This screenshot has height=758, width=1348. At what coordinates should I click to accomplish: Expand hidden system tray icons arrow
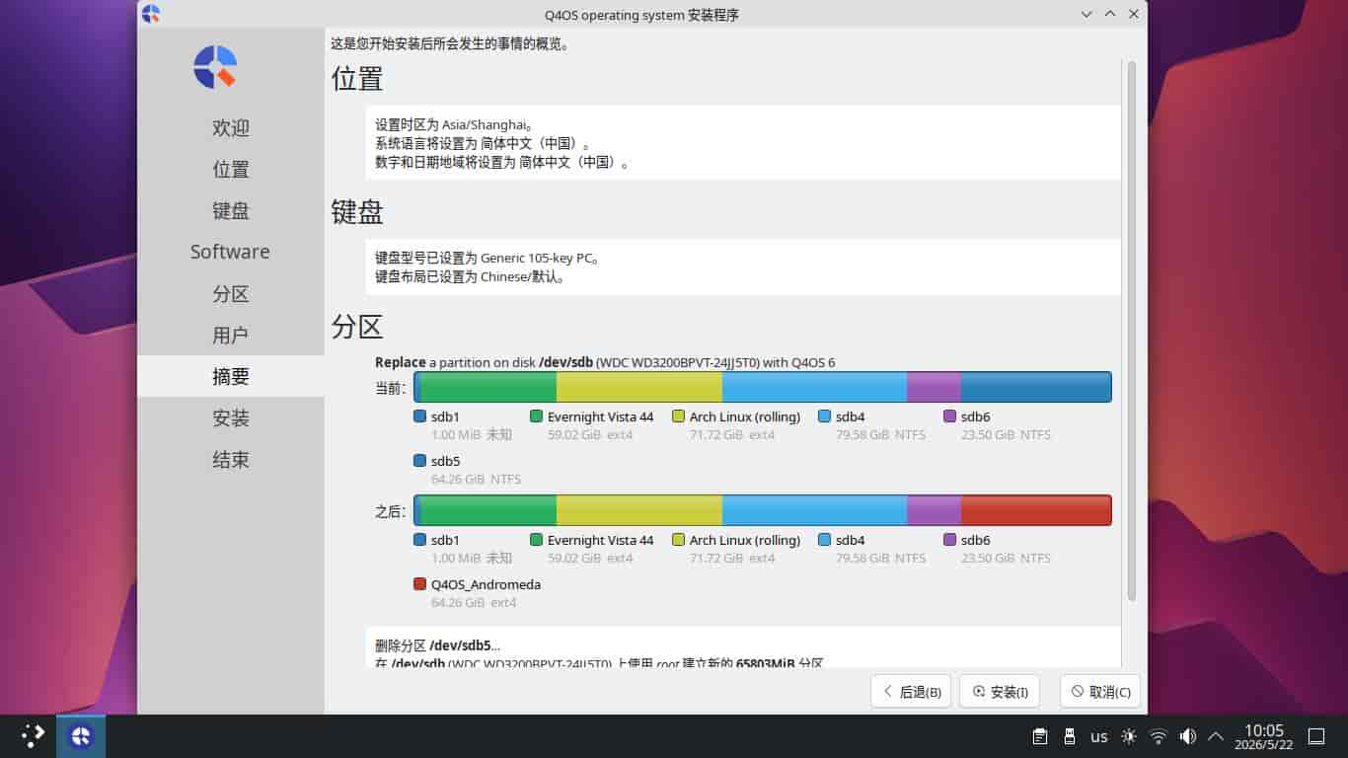point(1216,736)
